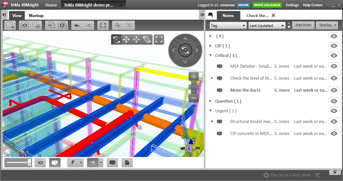Image resolution: width=343 pixels, height=181 pixels.
Task: Click the hide selected objects icon
Action: point(24,25)
